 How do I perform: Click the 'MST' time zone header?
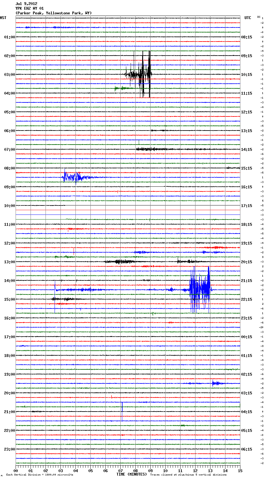3,18
